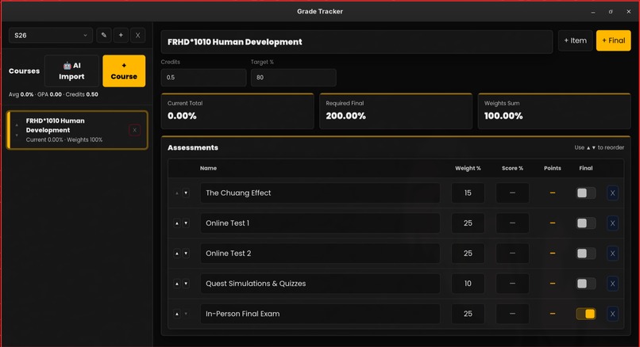Click score field for In-Person Final Exam
This screenshot has width=640, height=347.
point(512,314)
